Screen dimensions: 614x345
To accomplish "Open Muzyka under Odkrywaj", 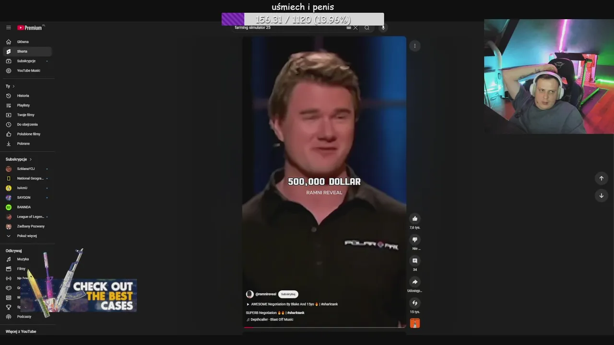I will (x=27, y=259).
